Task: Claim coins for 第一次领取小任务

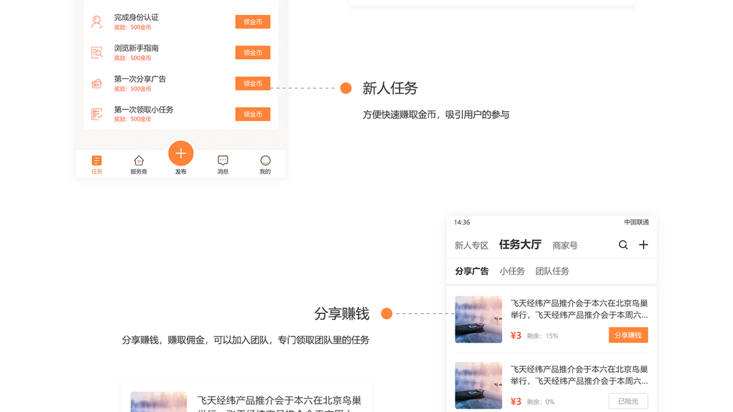Action: click(252, 115)
